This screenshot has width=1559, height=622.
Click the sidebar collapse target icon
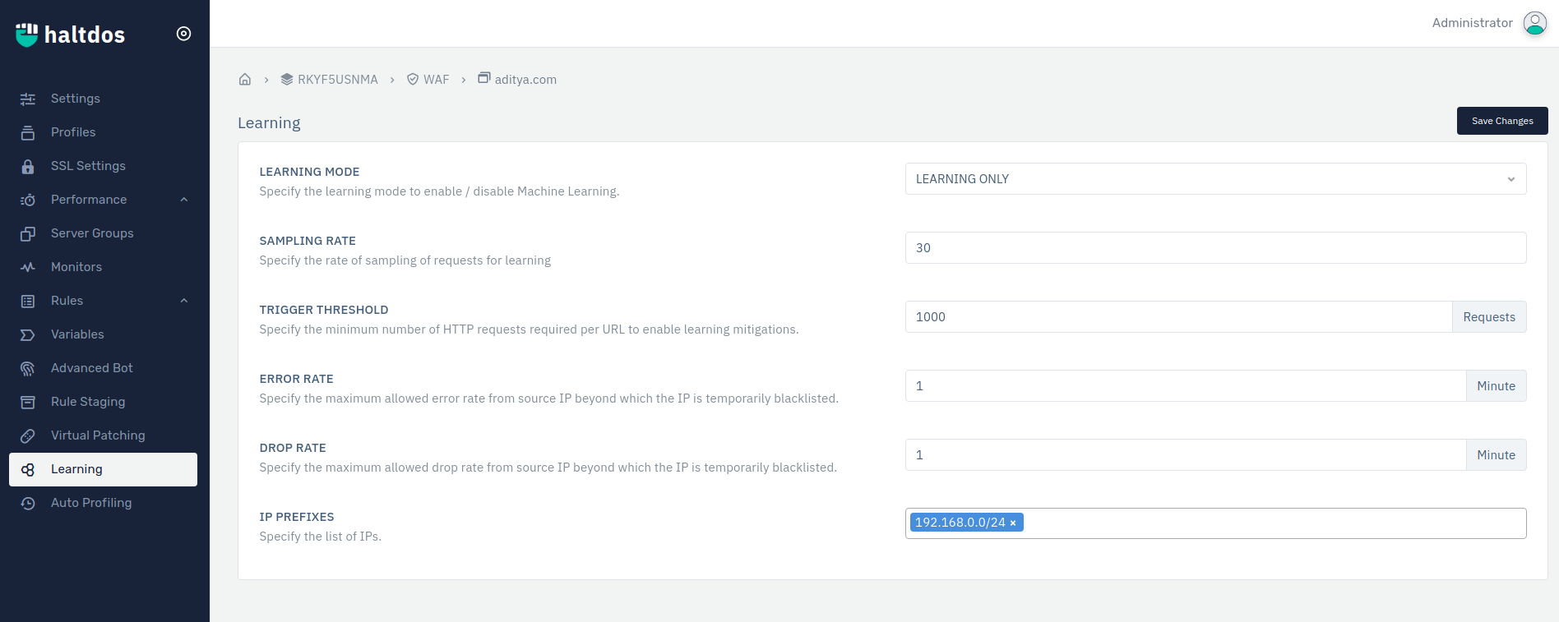point(183,34)
